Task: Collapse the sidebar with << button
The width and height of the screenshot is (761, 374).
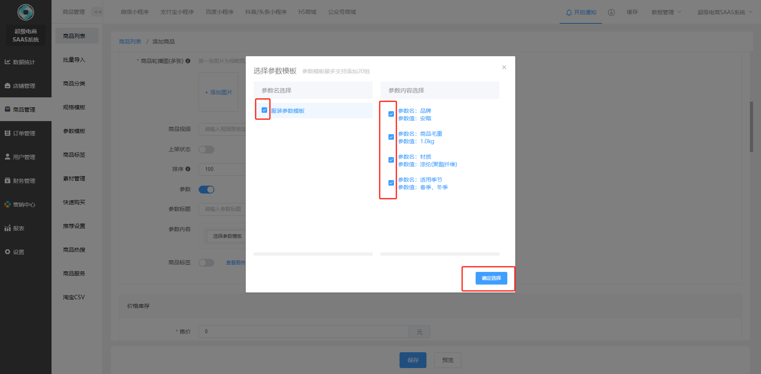Action: (98, 12)
